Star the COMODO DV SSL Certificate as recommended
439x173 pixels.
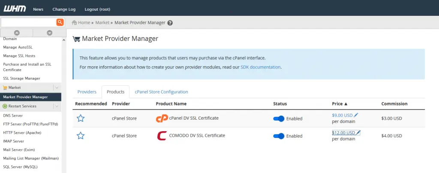pyautogui.click(x=81, y=136)
